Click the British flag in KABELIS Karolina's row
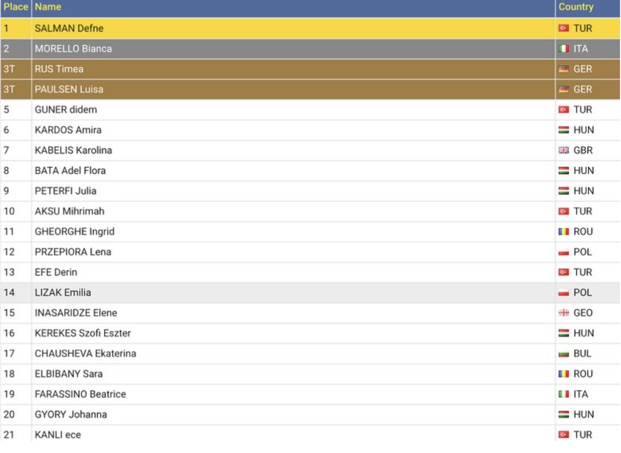This screenshot has height=453, width=621. click(564, 151)
